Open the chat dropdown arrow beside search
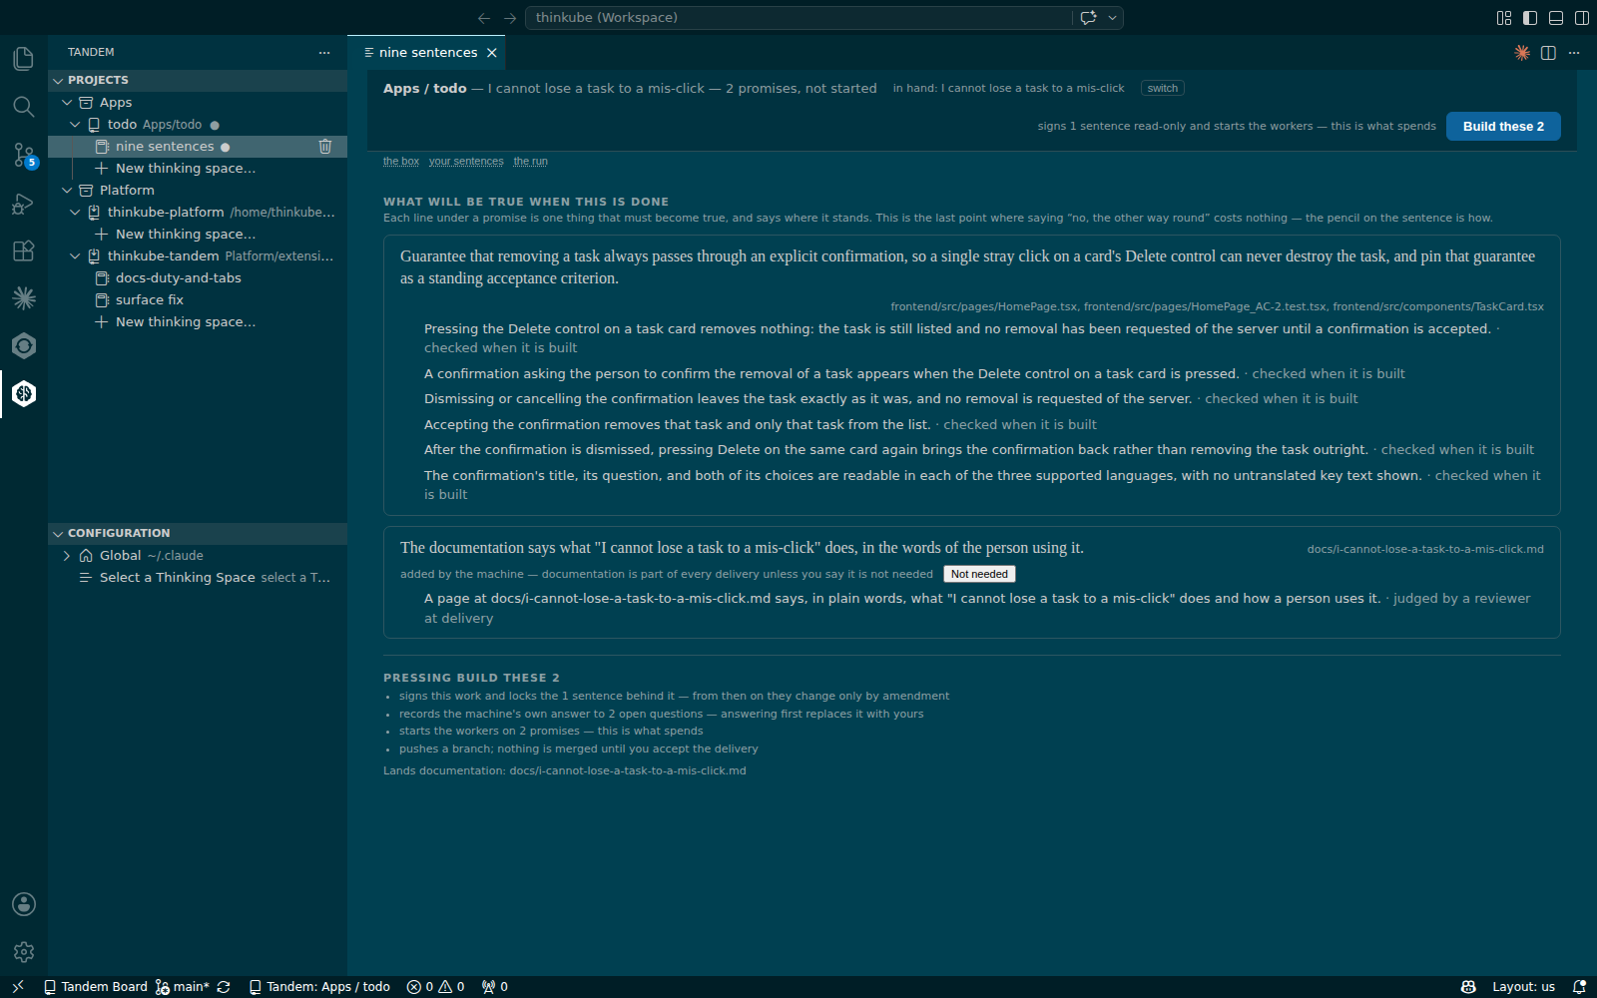 click(1112, 18)
